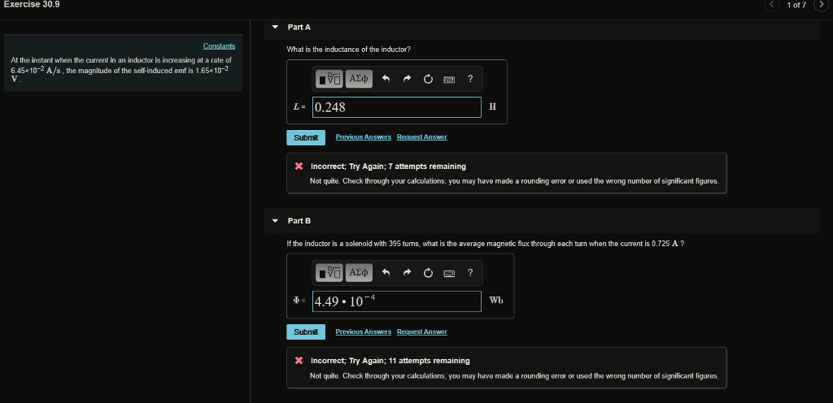This screenshot has height=403, width=833.
Task: Submit the Part A answer
Action: (x=306, y=137)
